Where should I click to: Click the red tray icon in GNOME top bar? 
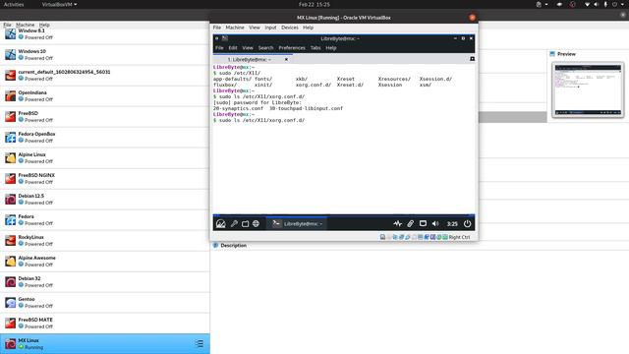tap(572, 4)
